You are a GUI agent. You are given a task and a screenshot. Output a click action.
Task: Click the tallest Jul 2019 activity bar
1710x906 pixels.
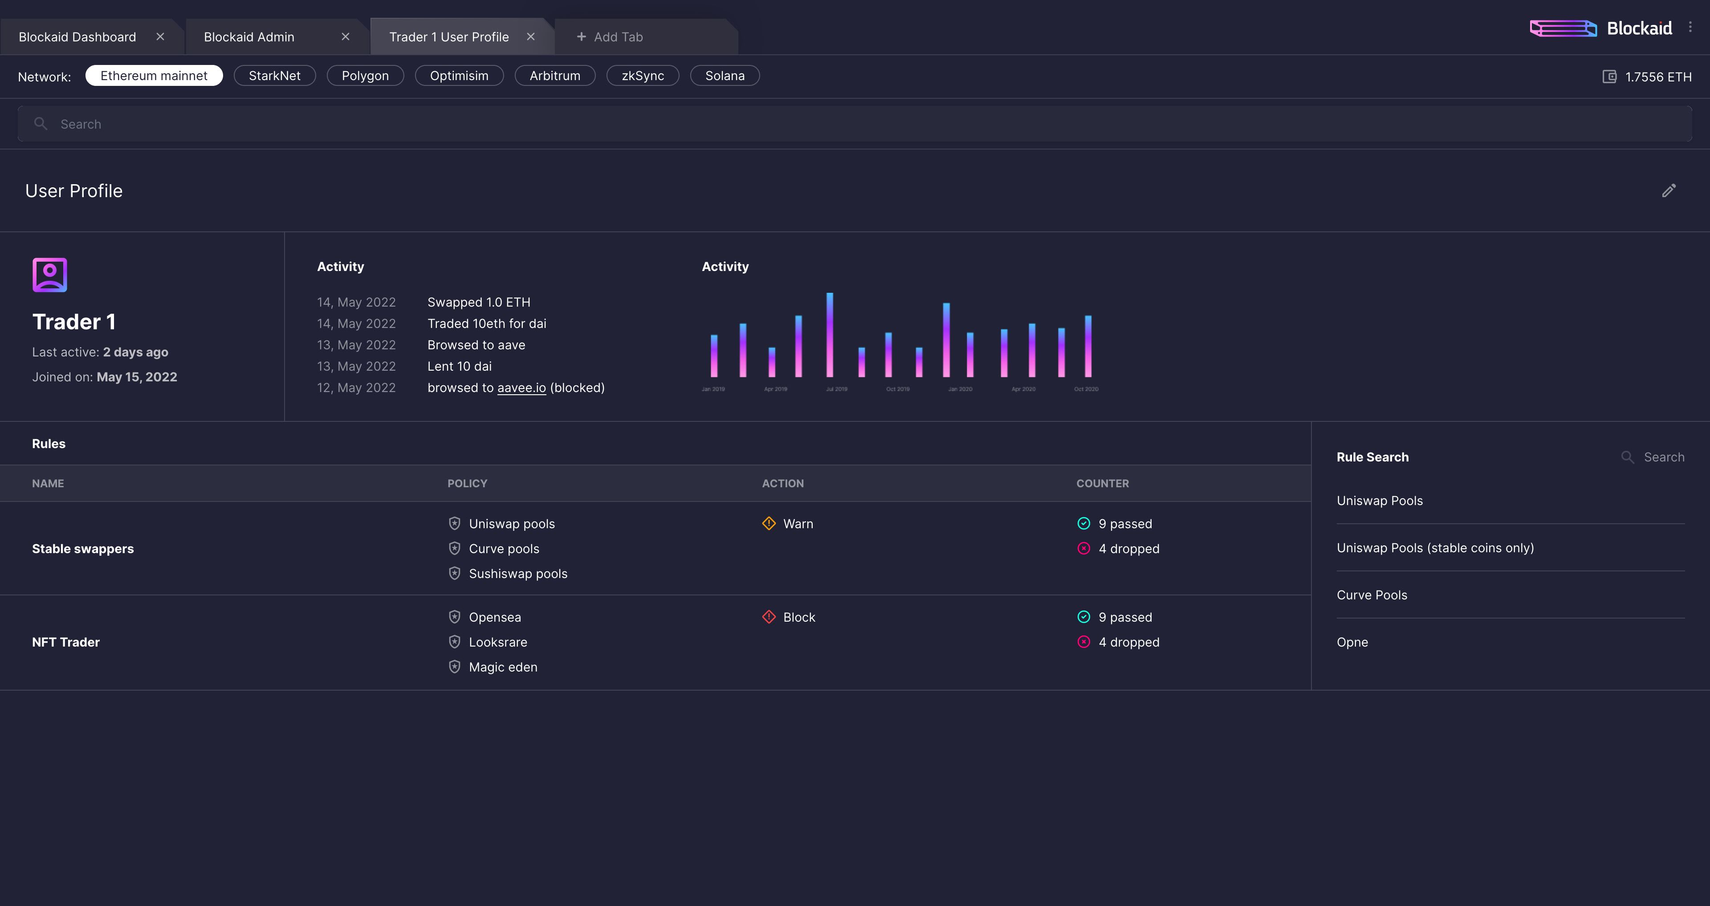tap(830, 335)
